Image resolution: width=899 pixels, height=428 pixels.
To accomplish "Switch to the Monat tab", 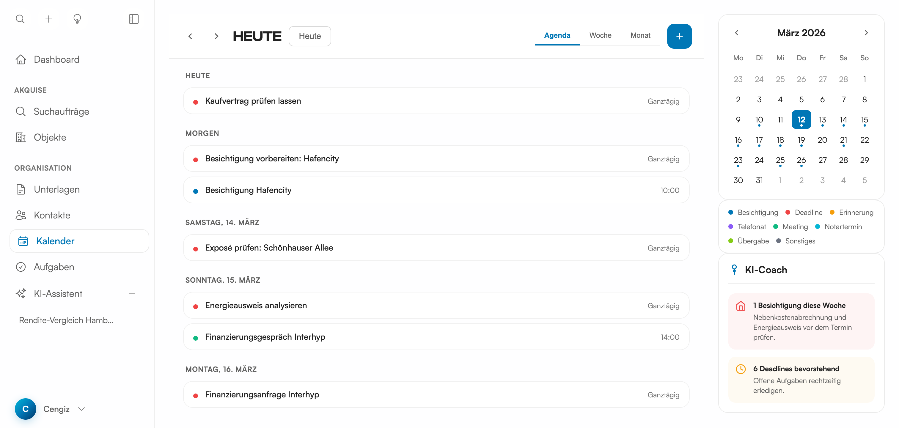I will click(640, 35).
